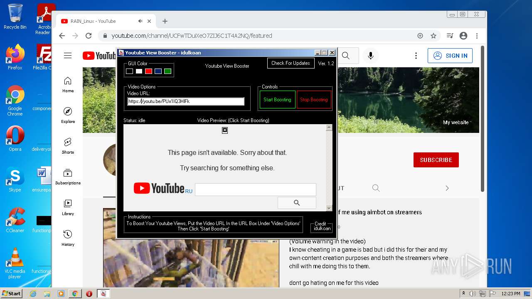Open Opera desktop icon
532x299 pixels.
tap(15, 138)
